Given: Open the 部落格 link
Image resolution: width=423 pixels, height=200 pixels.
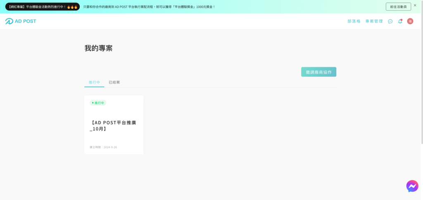Looking at the screenshot, I should point(354,21).
